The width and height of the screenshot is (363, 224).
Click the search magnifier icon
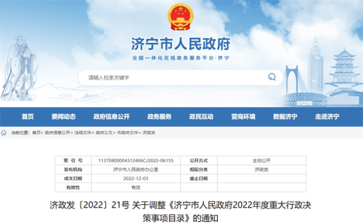click(x=272, y=77)
